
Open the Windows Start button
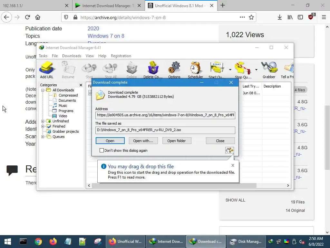pyautogui.click(x=8, y=242)
